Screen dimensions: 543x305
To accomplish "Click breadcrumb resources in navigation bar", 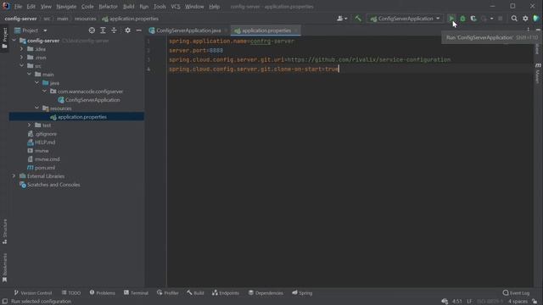I will click(85, 19).
